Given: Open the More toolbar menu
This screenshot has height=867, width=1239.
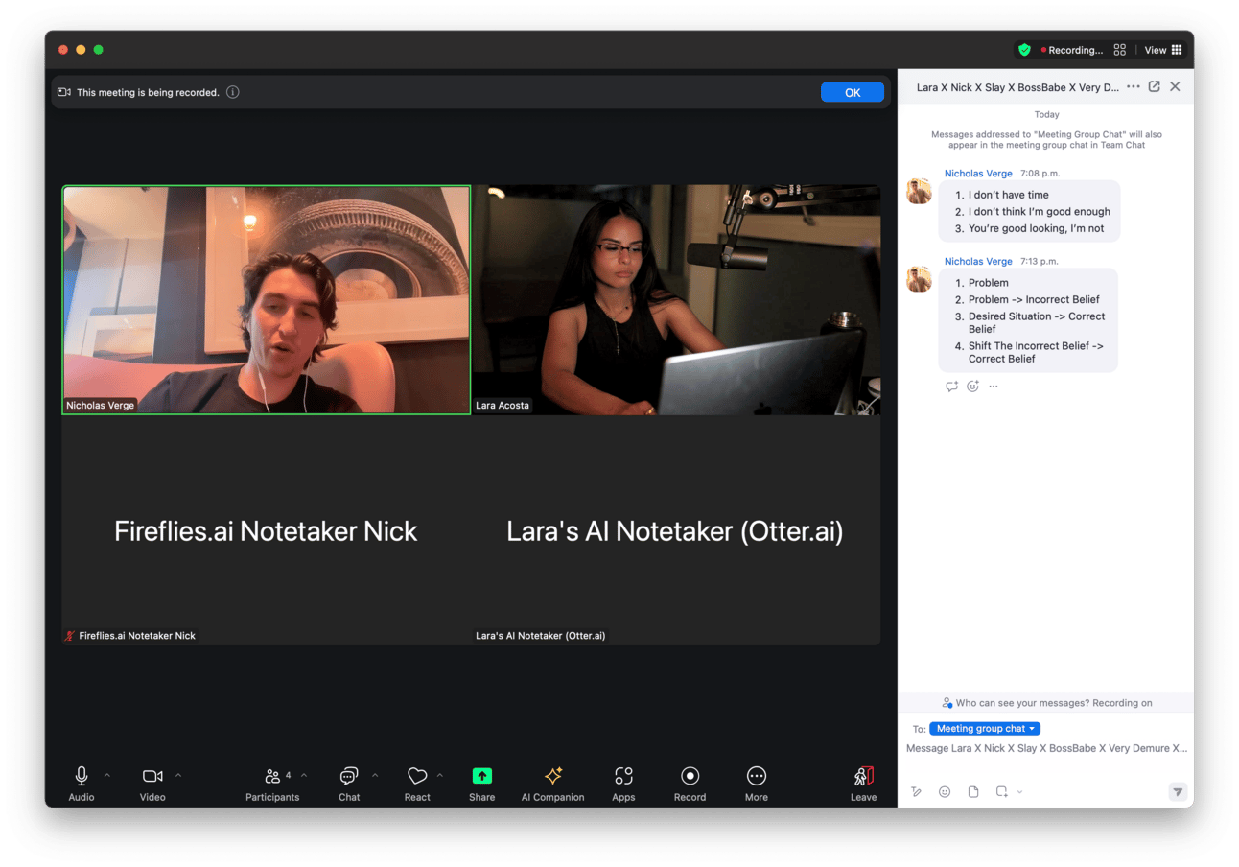Looking at the screenshot, I should [756, 777].
